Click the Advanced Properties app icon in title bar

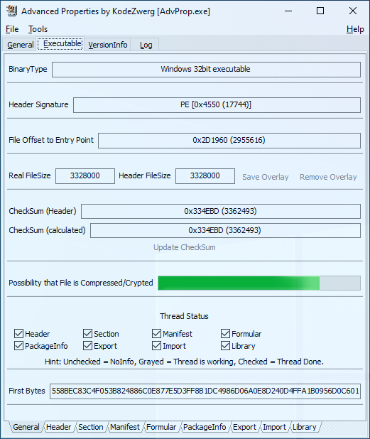click(x=12, y=11)
